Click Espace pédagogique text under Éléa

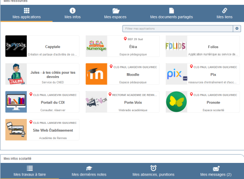133,54
